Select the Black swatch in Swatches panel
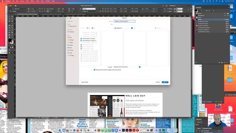Viewport: 236px width, 133px height. [212, 20]
